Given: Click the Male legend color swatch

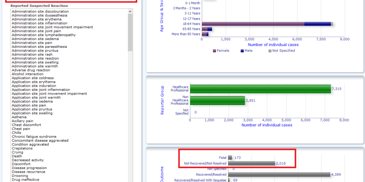Looking at the screenshot, I should (242, 51).
